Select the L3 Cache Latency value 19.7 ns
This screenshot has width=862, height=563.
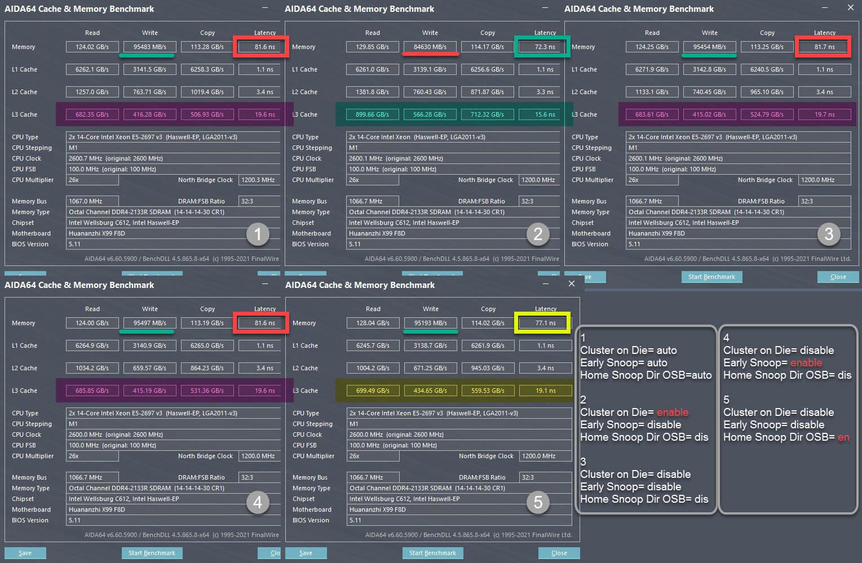click(824, 114)
